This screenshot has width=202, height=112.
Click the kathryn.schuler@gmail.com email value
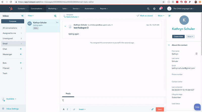pos(183,68)
